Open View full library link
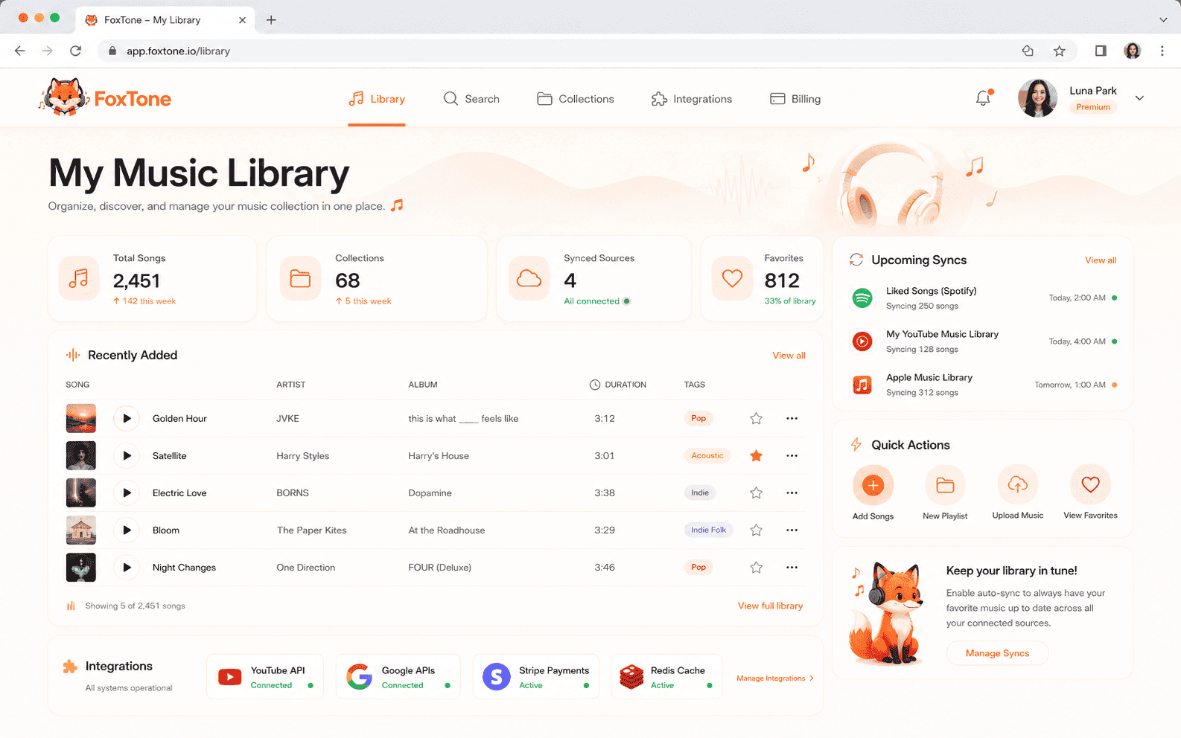Viewport: 1181px width, 738px height. click(x=770, y=606)
